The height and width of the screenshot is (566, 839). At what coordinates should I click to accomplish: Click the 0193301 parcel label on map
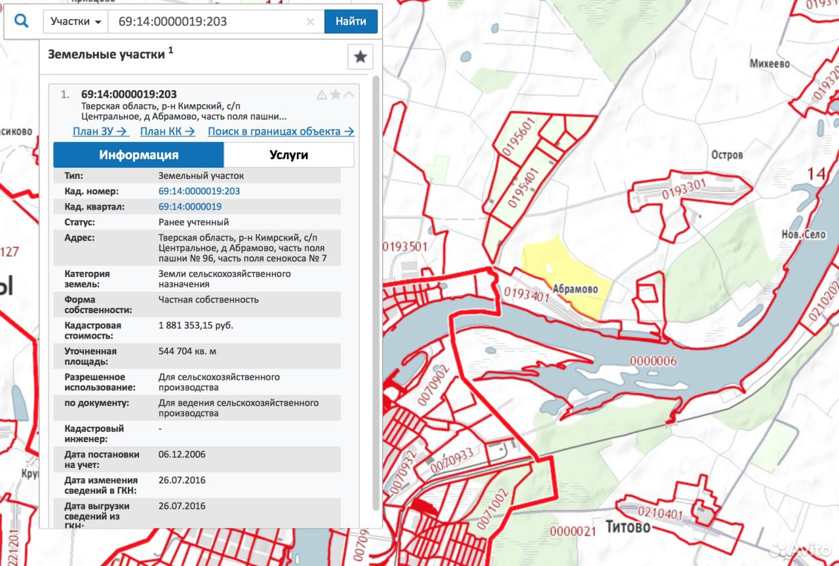pos(684,189)
